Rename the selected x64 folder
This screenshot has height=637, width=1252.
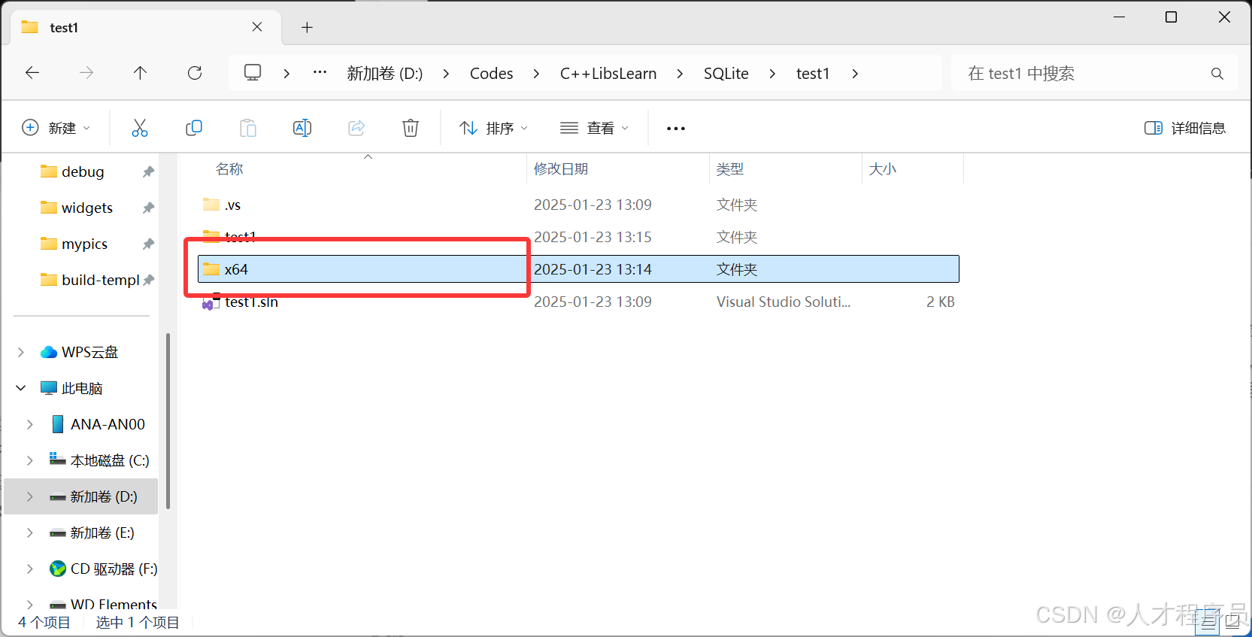302,128
